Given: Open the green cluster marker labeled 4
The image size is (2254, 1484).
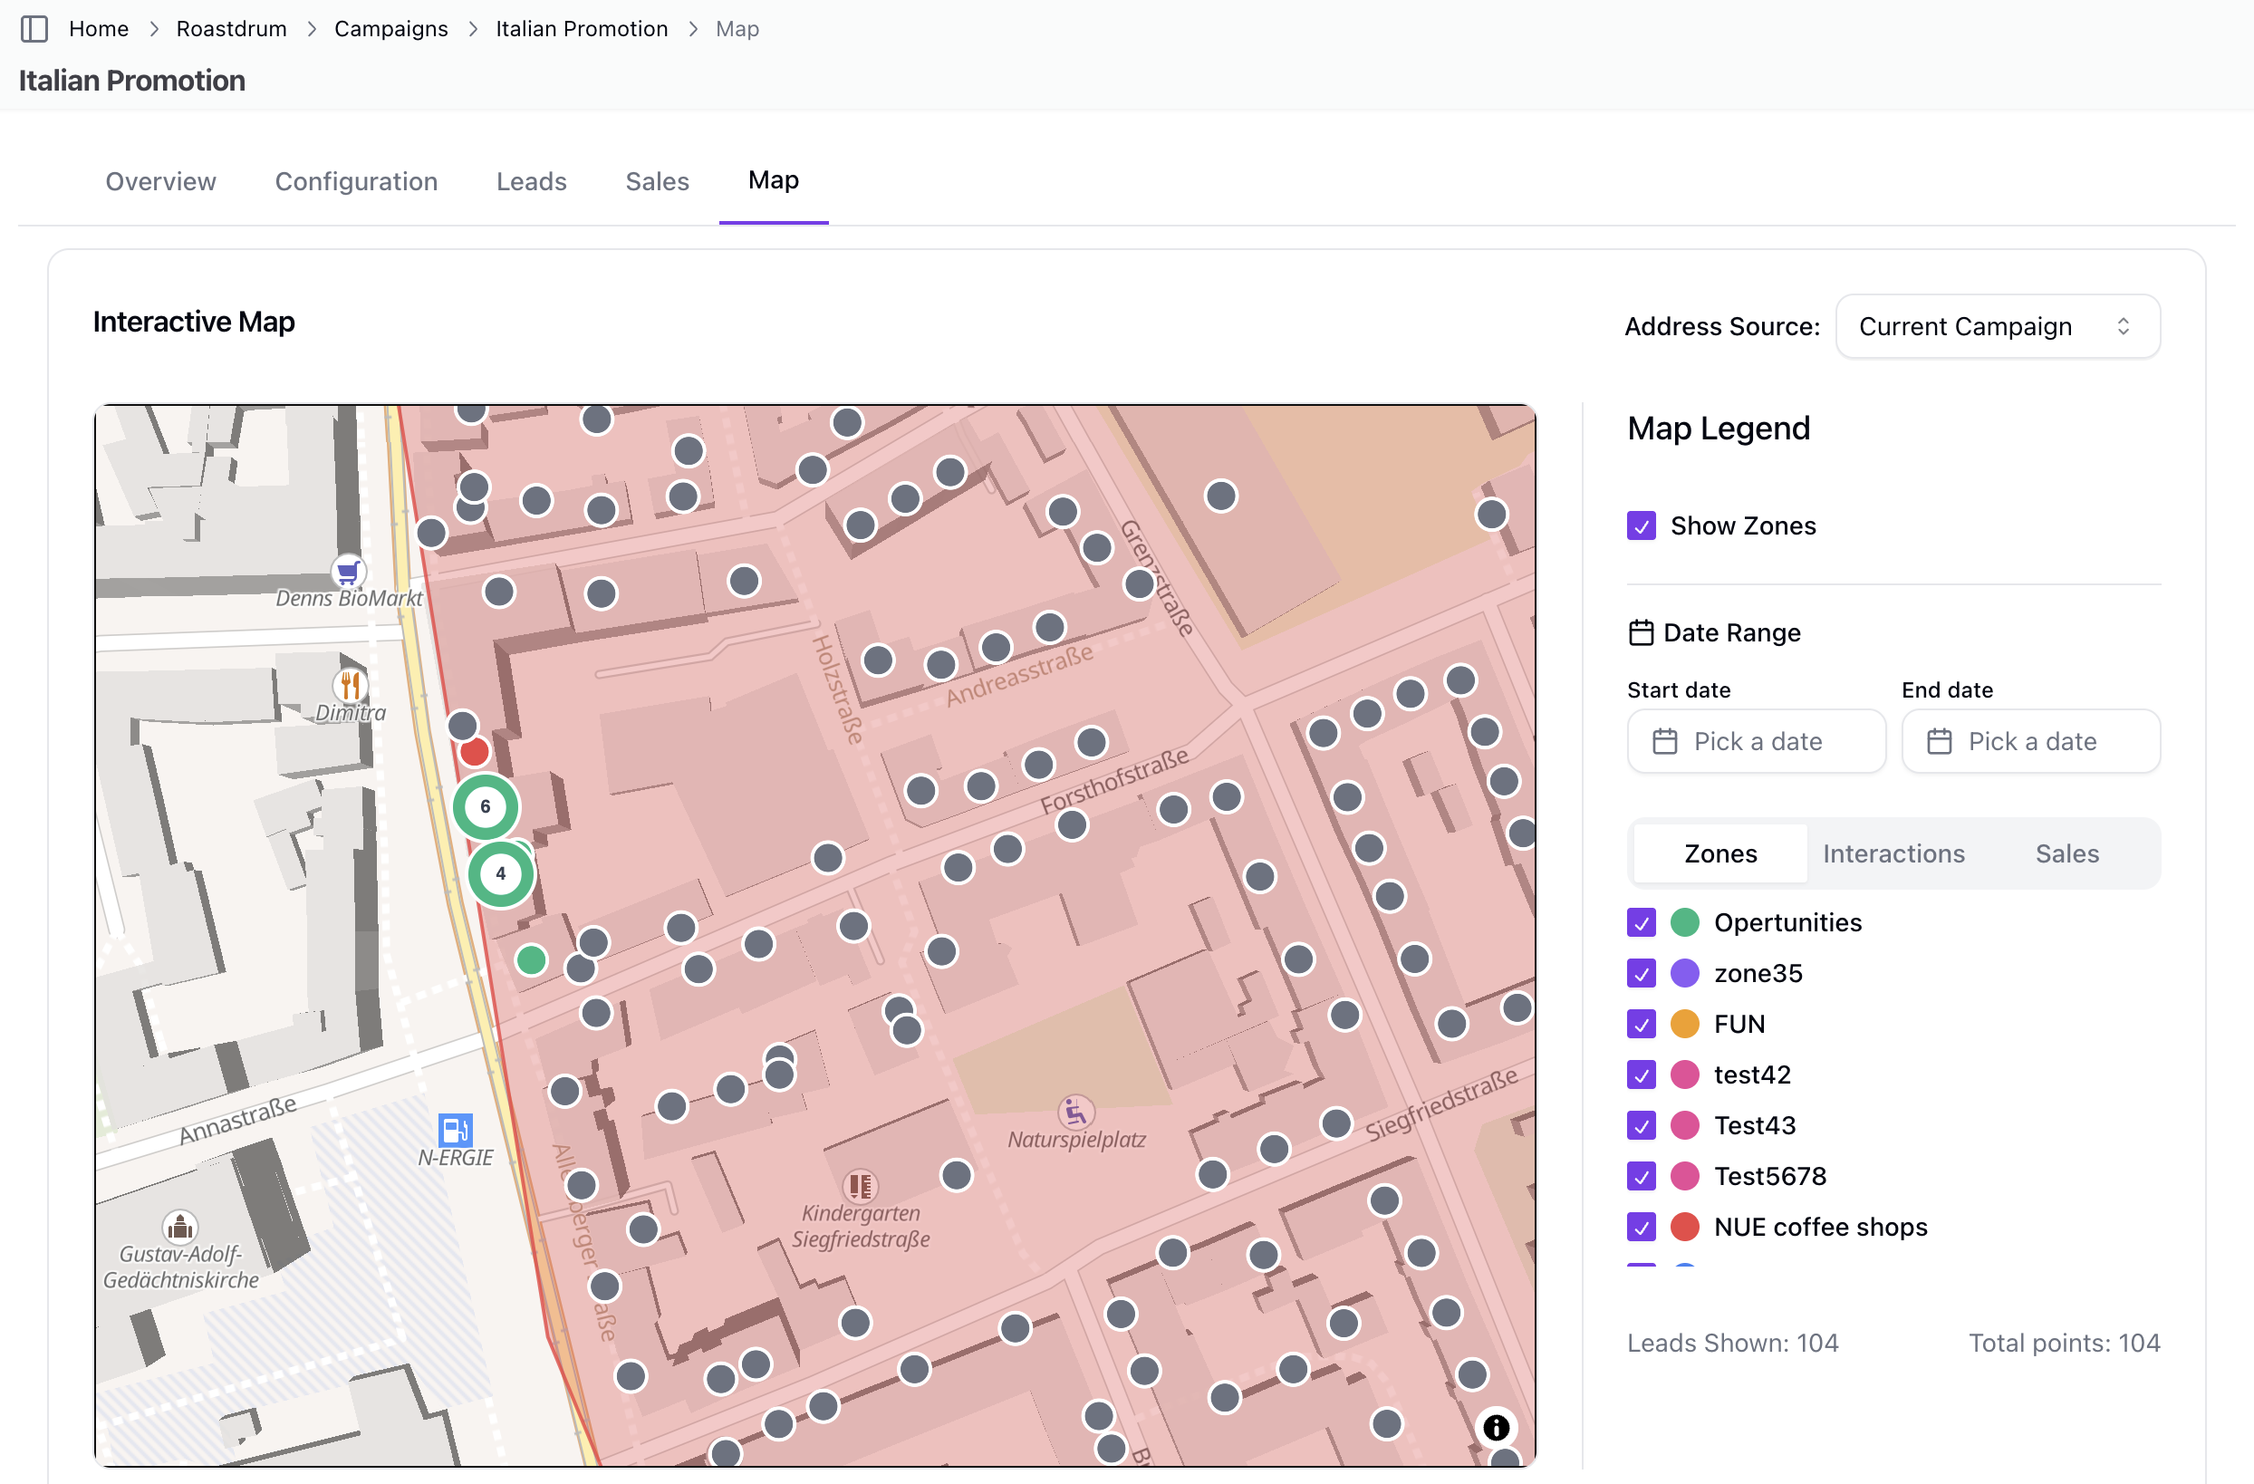Looking at the screenshot, I should [500, 874].
